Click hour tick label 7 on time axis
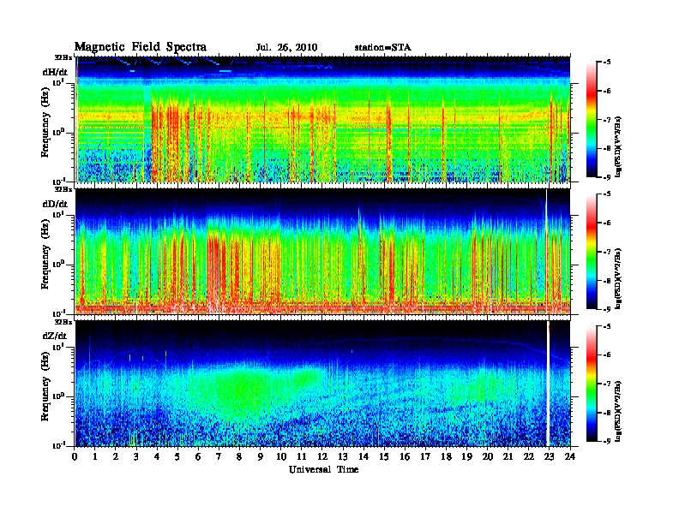Viewport: 679px width, 524px height. coord(219,457)
